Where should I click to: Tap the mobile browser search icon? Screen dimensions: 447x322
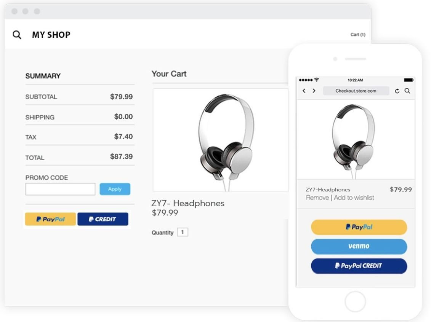pos(407,91)
